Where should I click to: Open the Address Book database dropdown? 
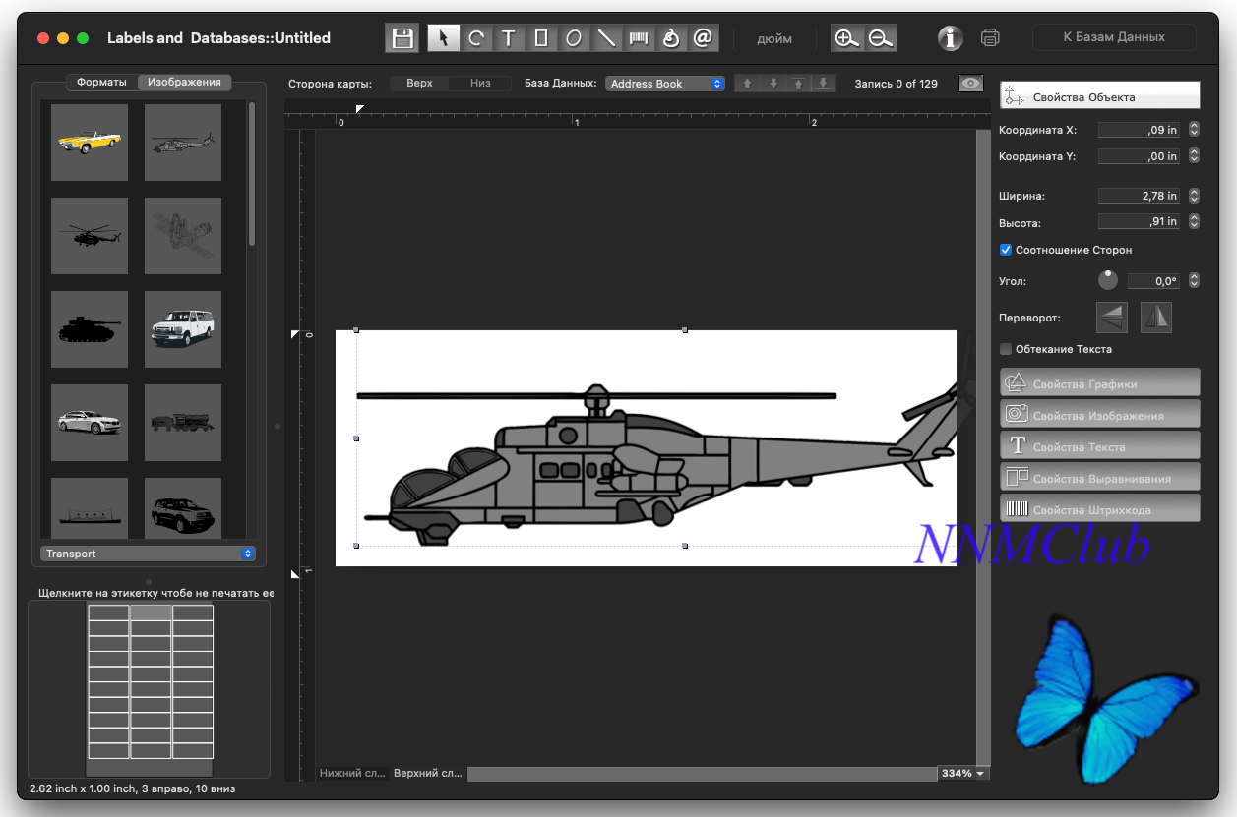(x=665, y=84)
